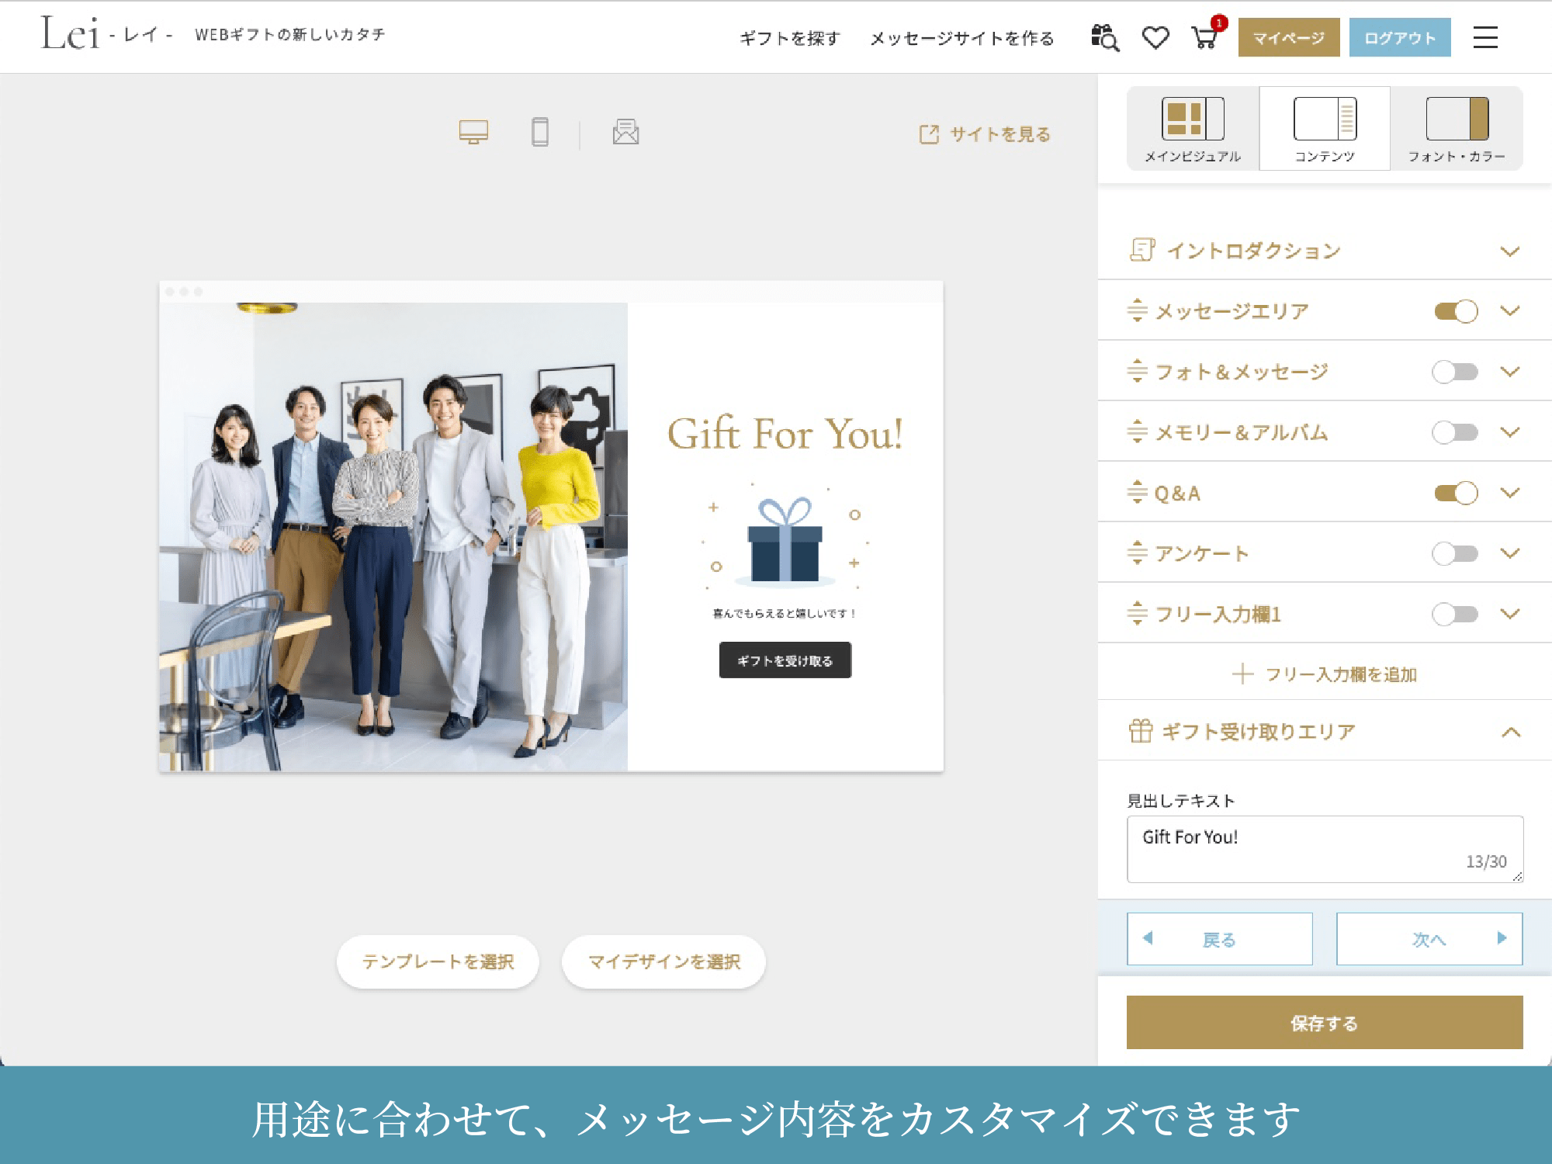Click the 保存する button
Viewport: 1552px width, 1164px height.
(x=1325, y=1022)
